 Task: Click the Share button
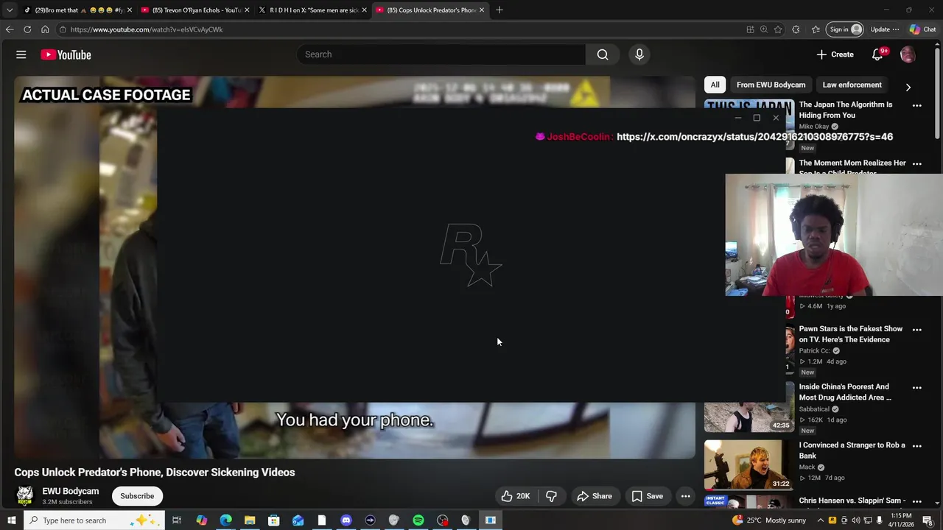pyautogui.click(x=595, y=496)
